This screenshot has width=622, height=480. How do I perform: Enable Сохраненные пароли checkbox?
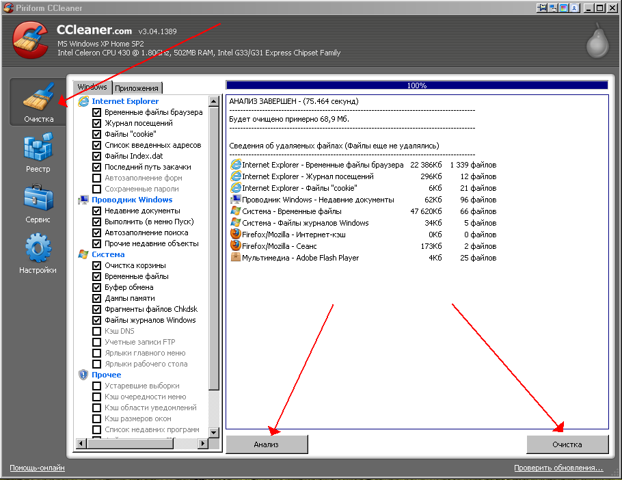96,189
